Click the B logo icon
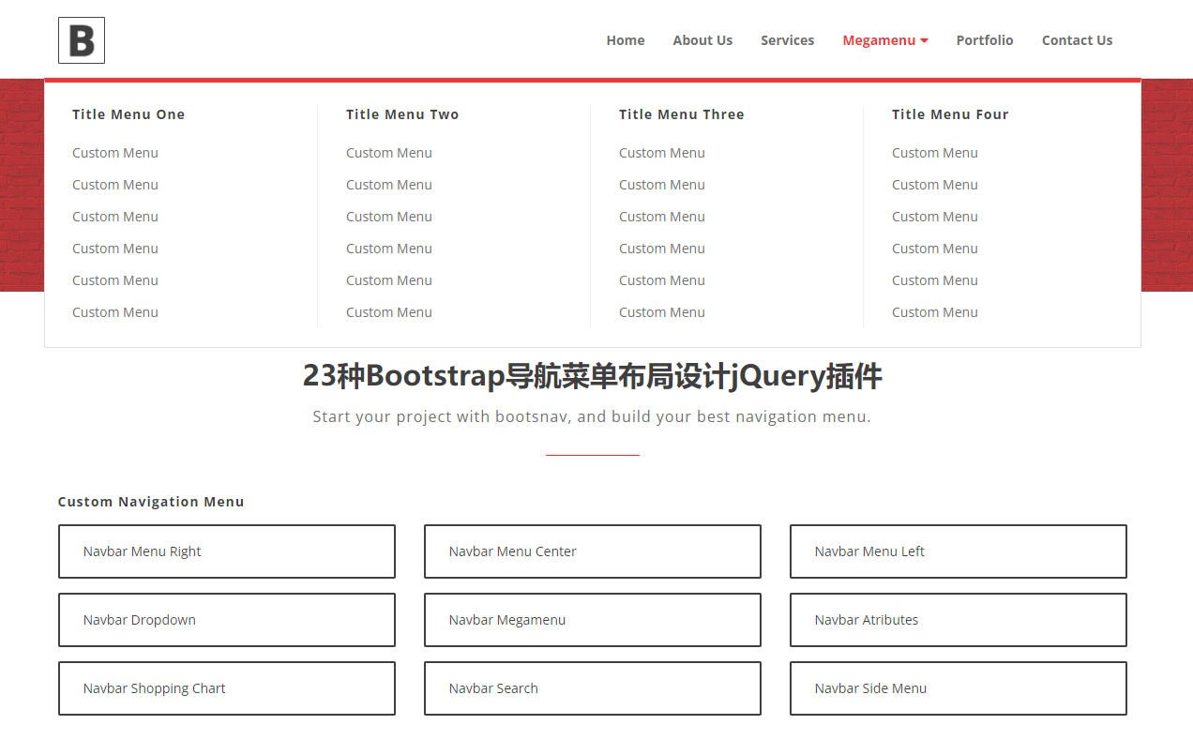Viewport: 1193px width, 755px height. (x=82, y=40)
